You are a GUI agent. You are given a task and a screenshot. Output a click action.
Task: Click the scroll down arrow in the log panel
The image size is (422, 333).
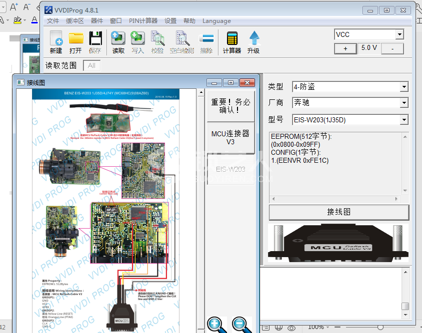[405, 315]
